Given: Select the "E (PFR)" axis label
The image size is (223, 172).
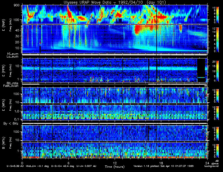Looking at the screenshot, I should pyautogui.click(x=4, y=71).
